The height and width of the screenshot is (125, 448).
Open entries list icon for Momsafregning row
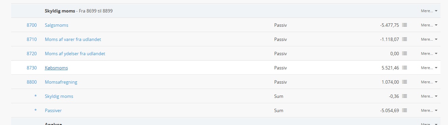tap(404, 82)
